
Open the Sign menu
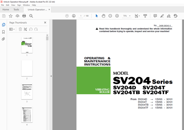tap(19, 5)
